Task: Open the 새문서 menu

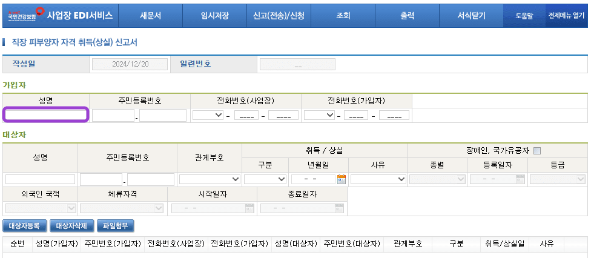Action: (150, 16)
